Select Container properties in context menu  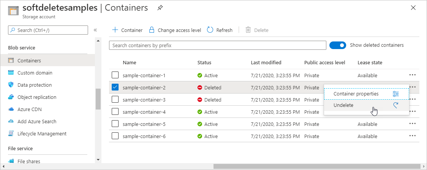click(x=356, y=94)
